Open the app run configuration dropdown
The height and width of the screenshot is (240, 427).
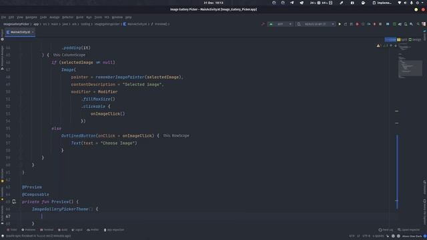click(280, 24)
